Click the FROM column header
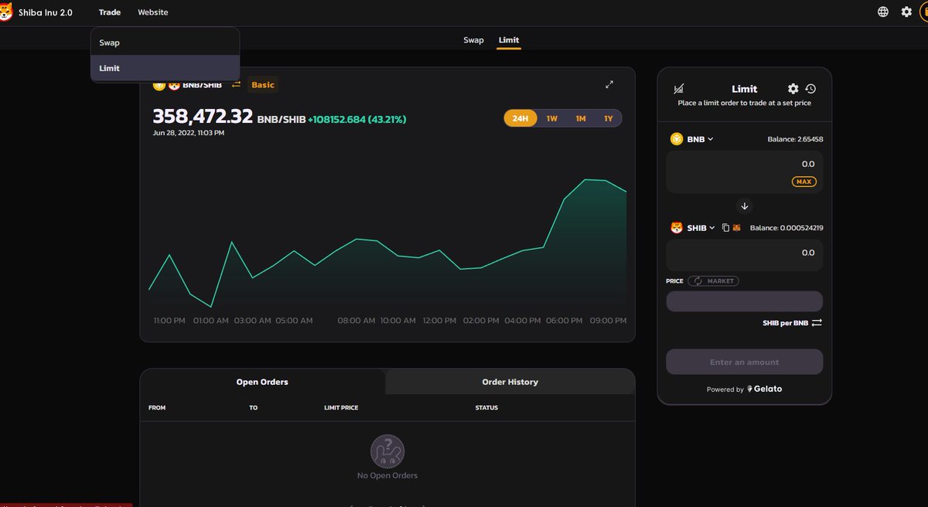 point(157,407)
